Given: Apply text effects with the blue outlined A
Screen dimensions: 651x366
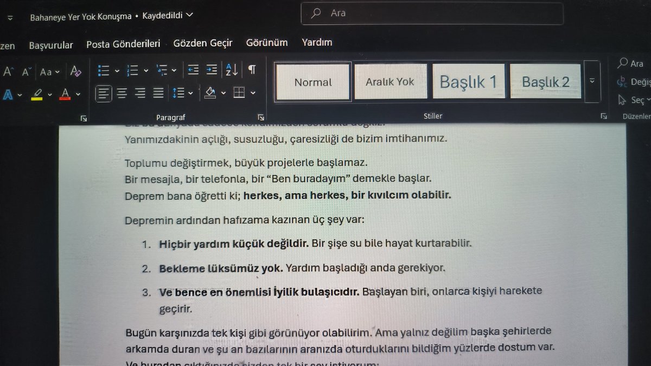Looking at the screenshot, I should (x=8, y=95).
